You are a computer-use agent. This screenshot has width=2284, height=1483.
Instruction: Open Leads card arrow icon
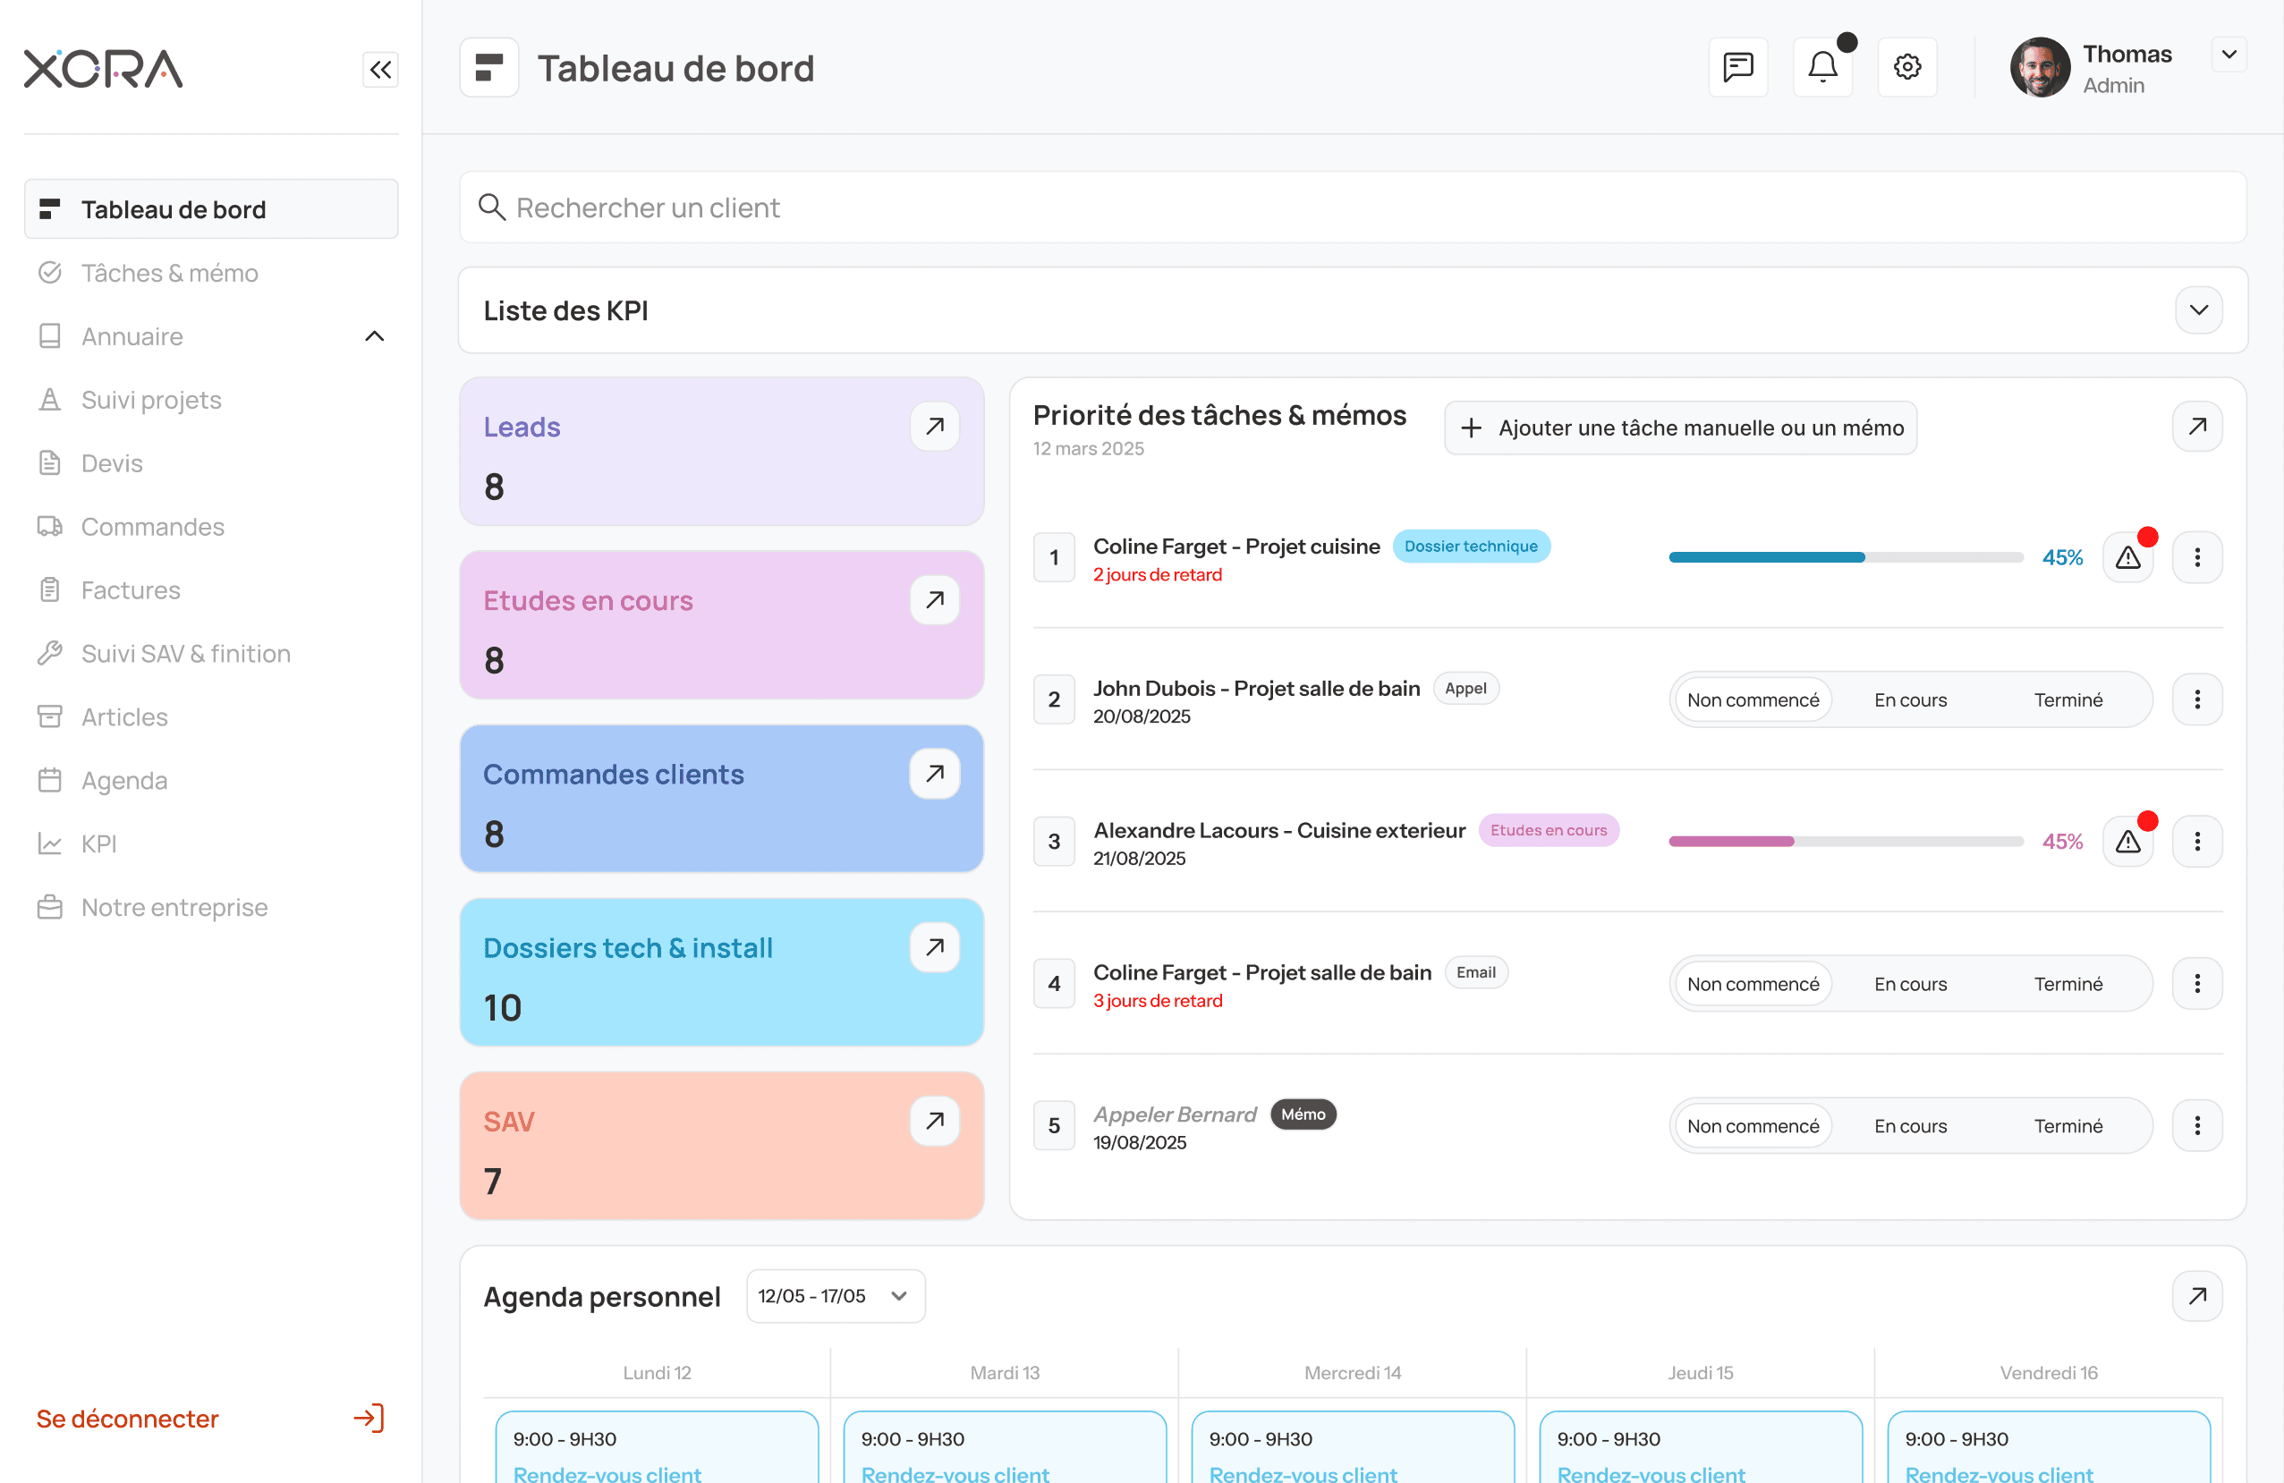(934, 426)
